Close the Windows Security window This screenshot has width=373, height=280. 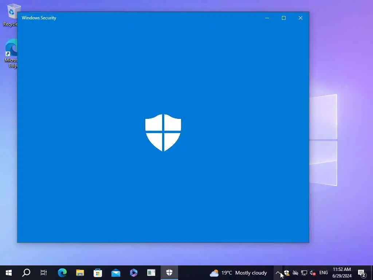tap(301, 18)
